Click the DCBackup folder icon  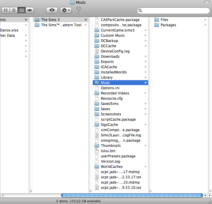point(97,41)
